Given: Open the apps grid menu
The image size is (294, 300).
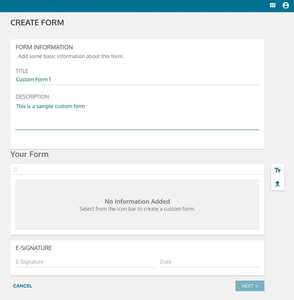Looking at the screenshot, I should pos(273,5).
